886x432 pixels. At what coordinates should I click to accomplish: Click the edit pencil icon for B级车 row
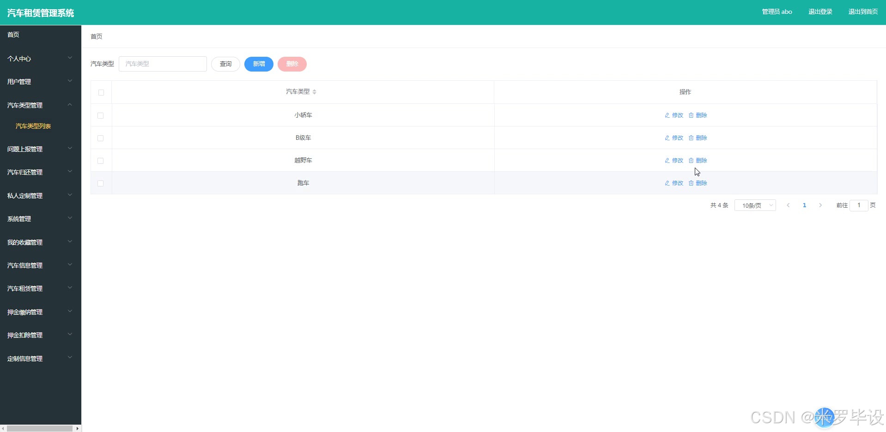point(667,138)
